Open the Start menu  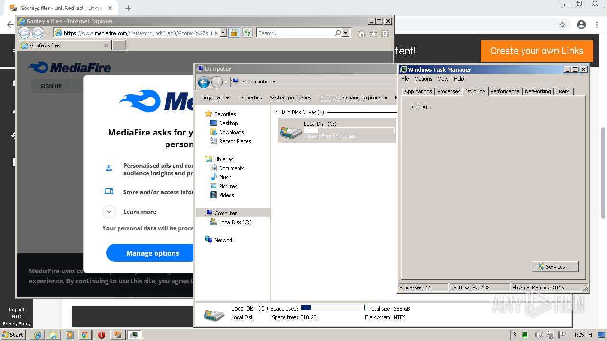point(13,335)
